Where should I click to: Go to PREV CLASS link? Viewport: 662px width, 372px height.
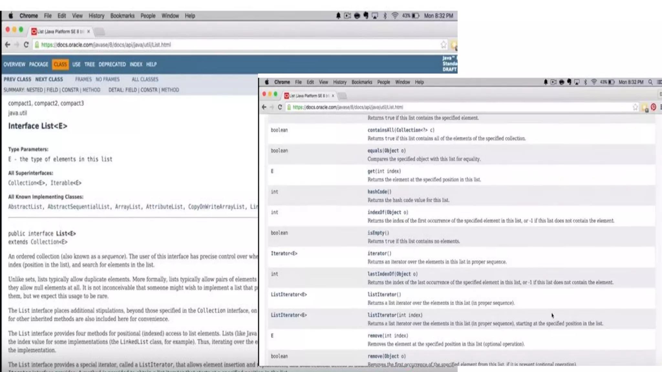[x=17, y=79]
